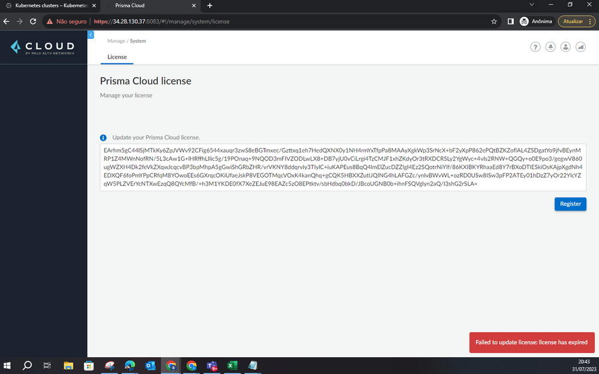This screenshot has height=374, width=599.
Task: Open Microsoft Edge from the taskbar
Action: coord(130,366)
